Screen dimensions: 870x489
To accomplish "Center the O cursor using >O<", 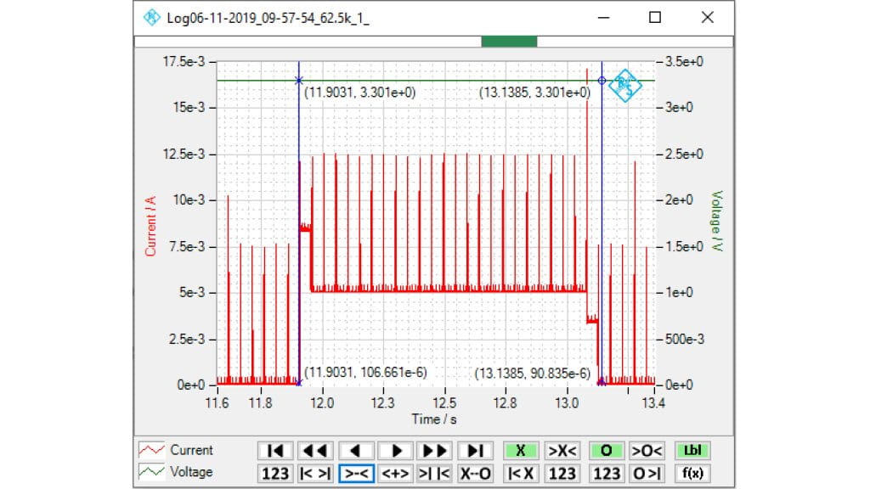I will (x=647, y=451).
